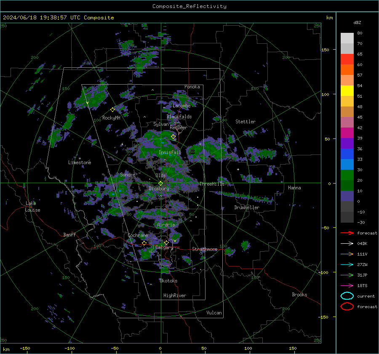Click the RedDeer city label
The width and height of the screenshot is (379, 354).
(x=179, y=128)
